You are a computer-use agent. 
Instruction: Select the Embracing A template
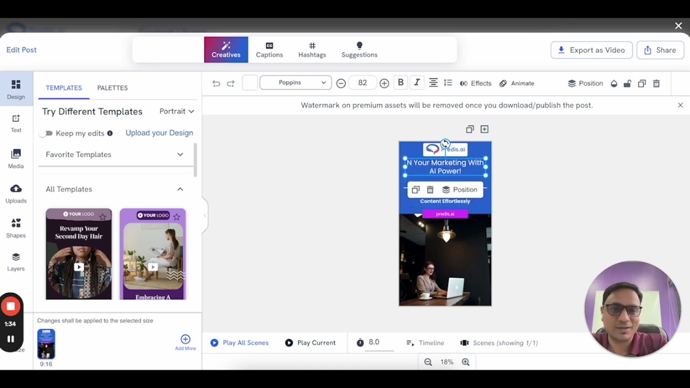point(153,254)
